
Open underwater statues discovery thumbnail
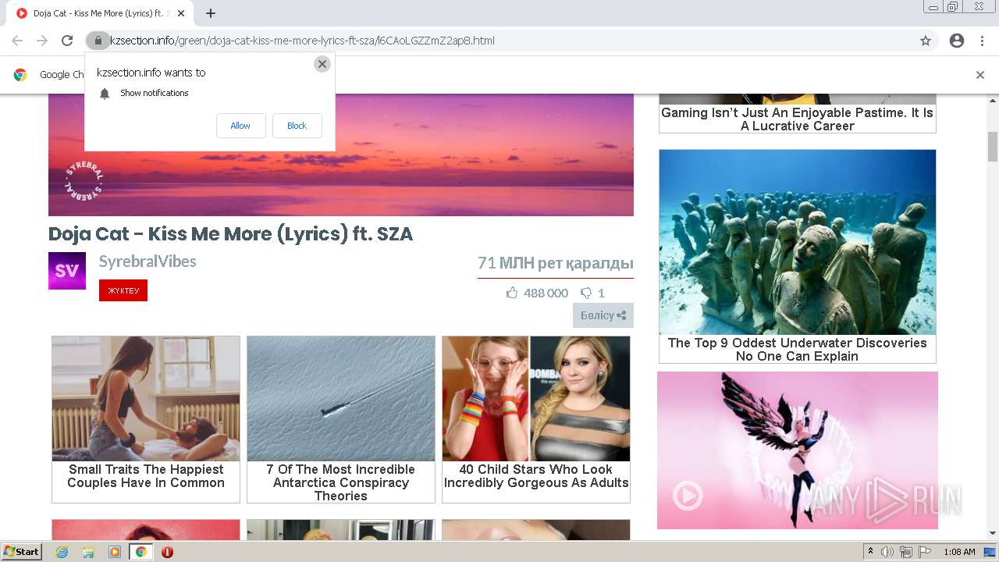(798, 242)
